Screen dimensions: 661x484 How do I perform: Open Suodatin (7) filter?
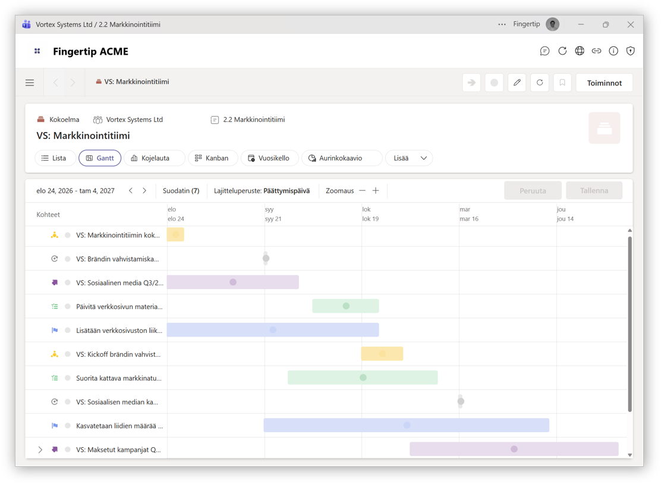click(x=181, y=191)
